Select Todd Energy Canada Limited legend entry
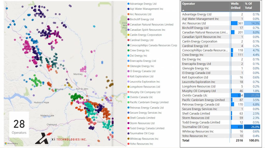 point(146,128)
